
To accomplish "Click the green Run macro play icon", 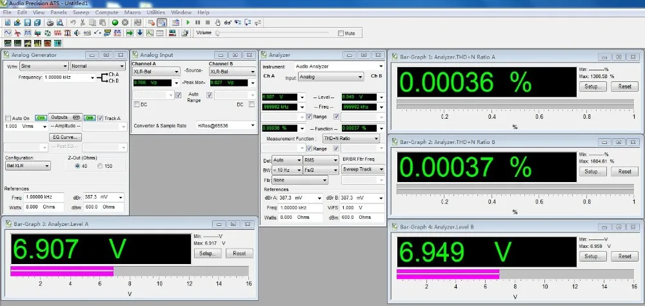I will 188,23.
